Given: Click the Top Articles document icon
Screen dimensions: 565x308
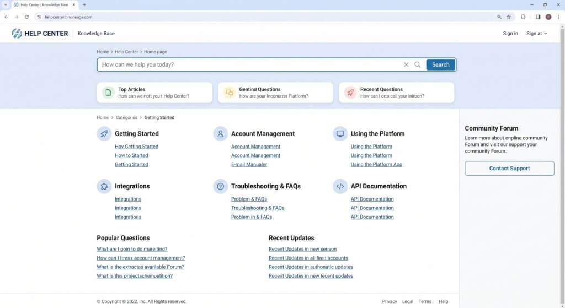Looking at the screenshot, I should pyautogui.click(x=108, y=93).
